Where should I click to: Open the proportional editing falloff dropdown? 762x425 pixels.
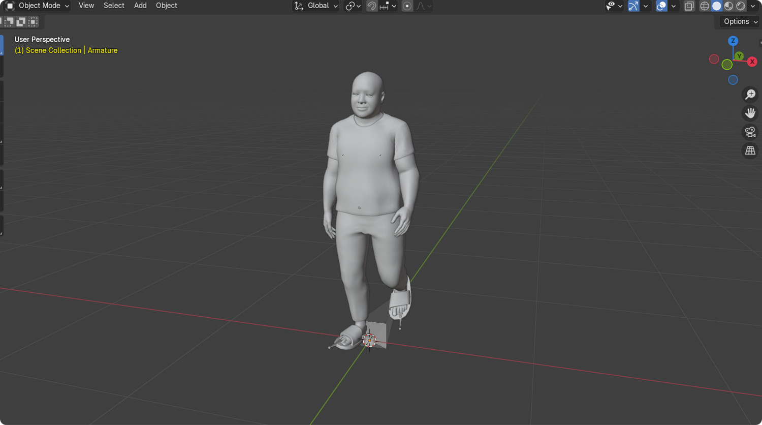coord(424,6)
